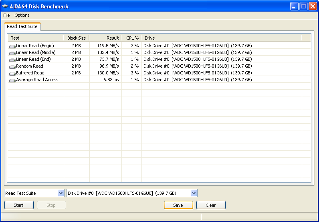319x222 pixels.
Task: Click the Average Read Access drive icon
Action: pyautogui.click(x=12, y=80)
